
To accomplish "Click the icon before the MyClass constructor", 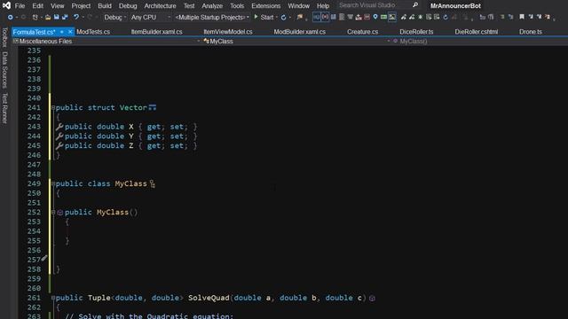I will 60,213.
